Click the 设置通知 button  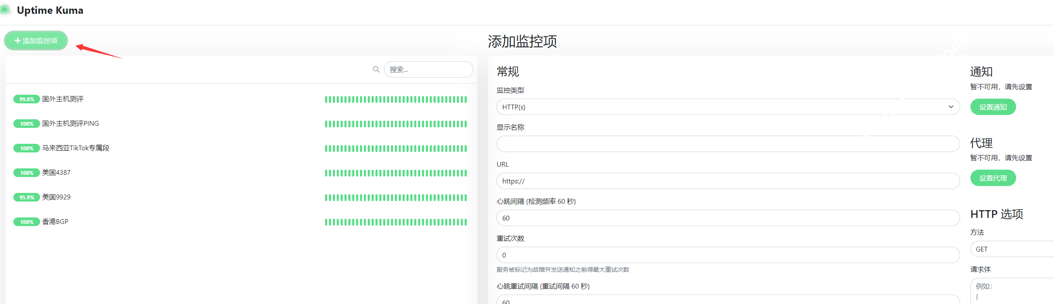point(992,107)
